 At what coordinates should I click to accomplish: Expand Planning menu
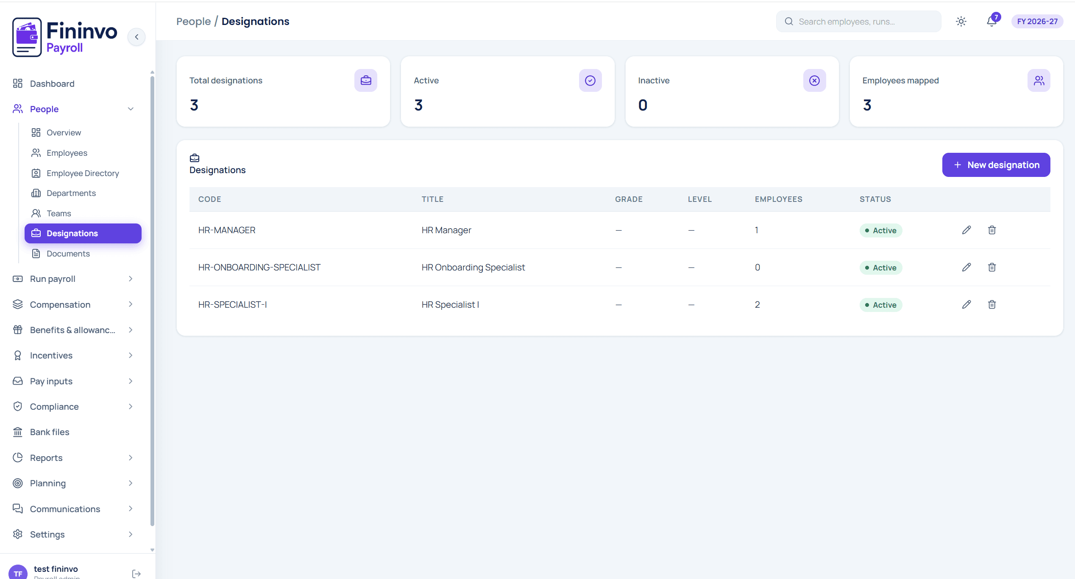click(x=76, y=483)
